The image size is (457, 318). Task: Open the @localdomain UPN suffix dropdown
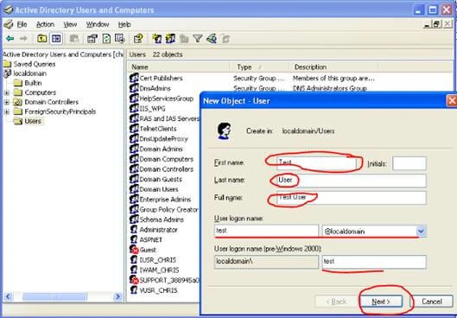(421, 232)
